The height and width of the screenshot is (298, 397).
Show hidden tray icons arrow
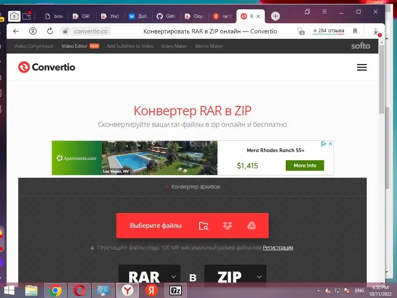coord(318,291)
